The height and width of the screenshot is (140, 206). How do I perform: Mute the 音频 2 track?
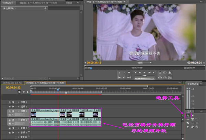point(10,128)
